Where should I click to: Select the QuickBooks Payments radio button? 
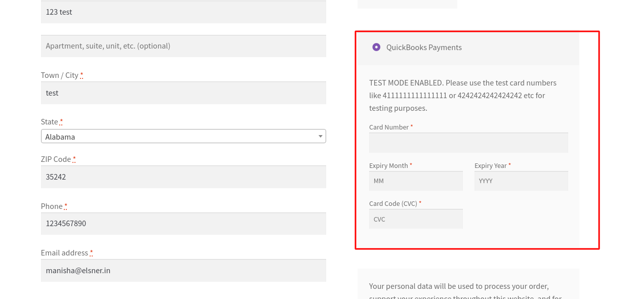(x=376, y=47)
